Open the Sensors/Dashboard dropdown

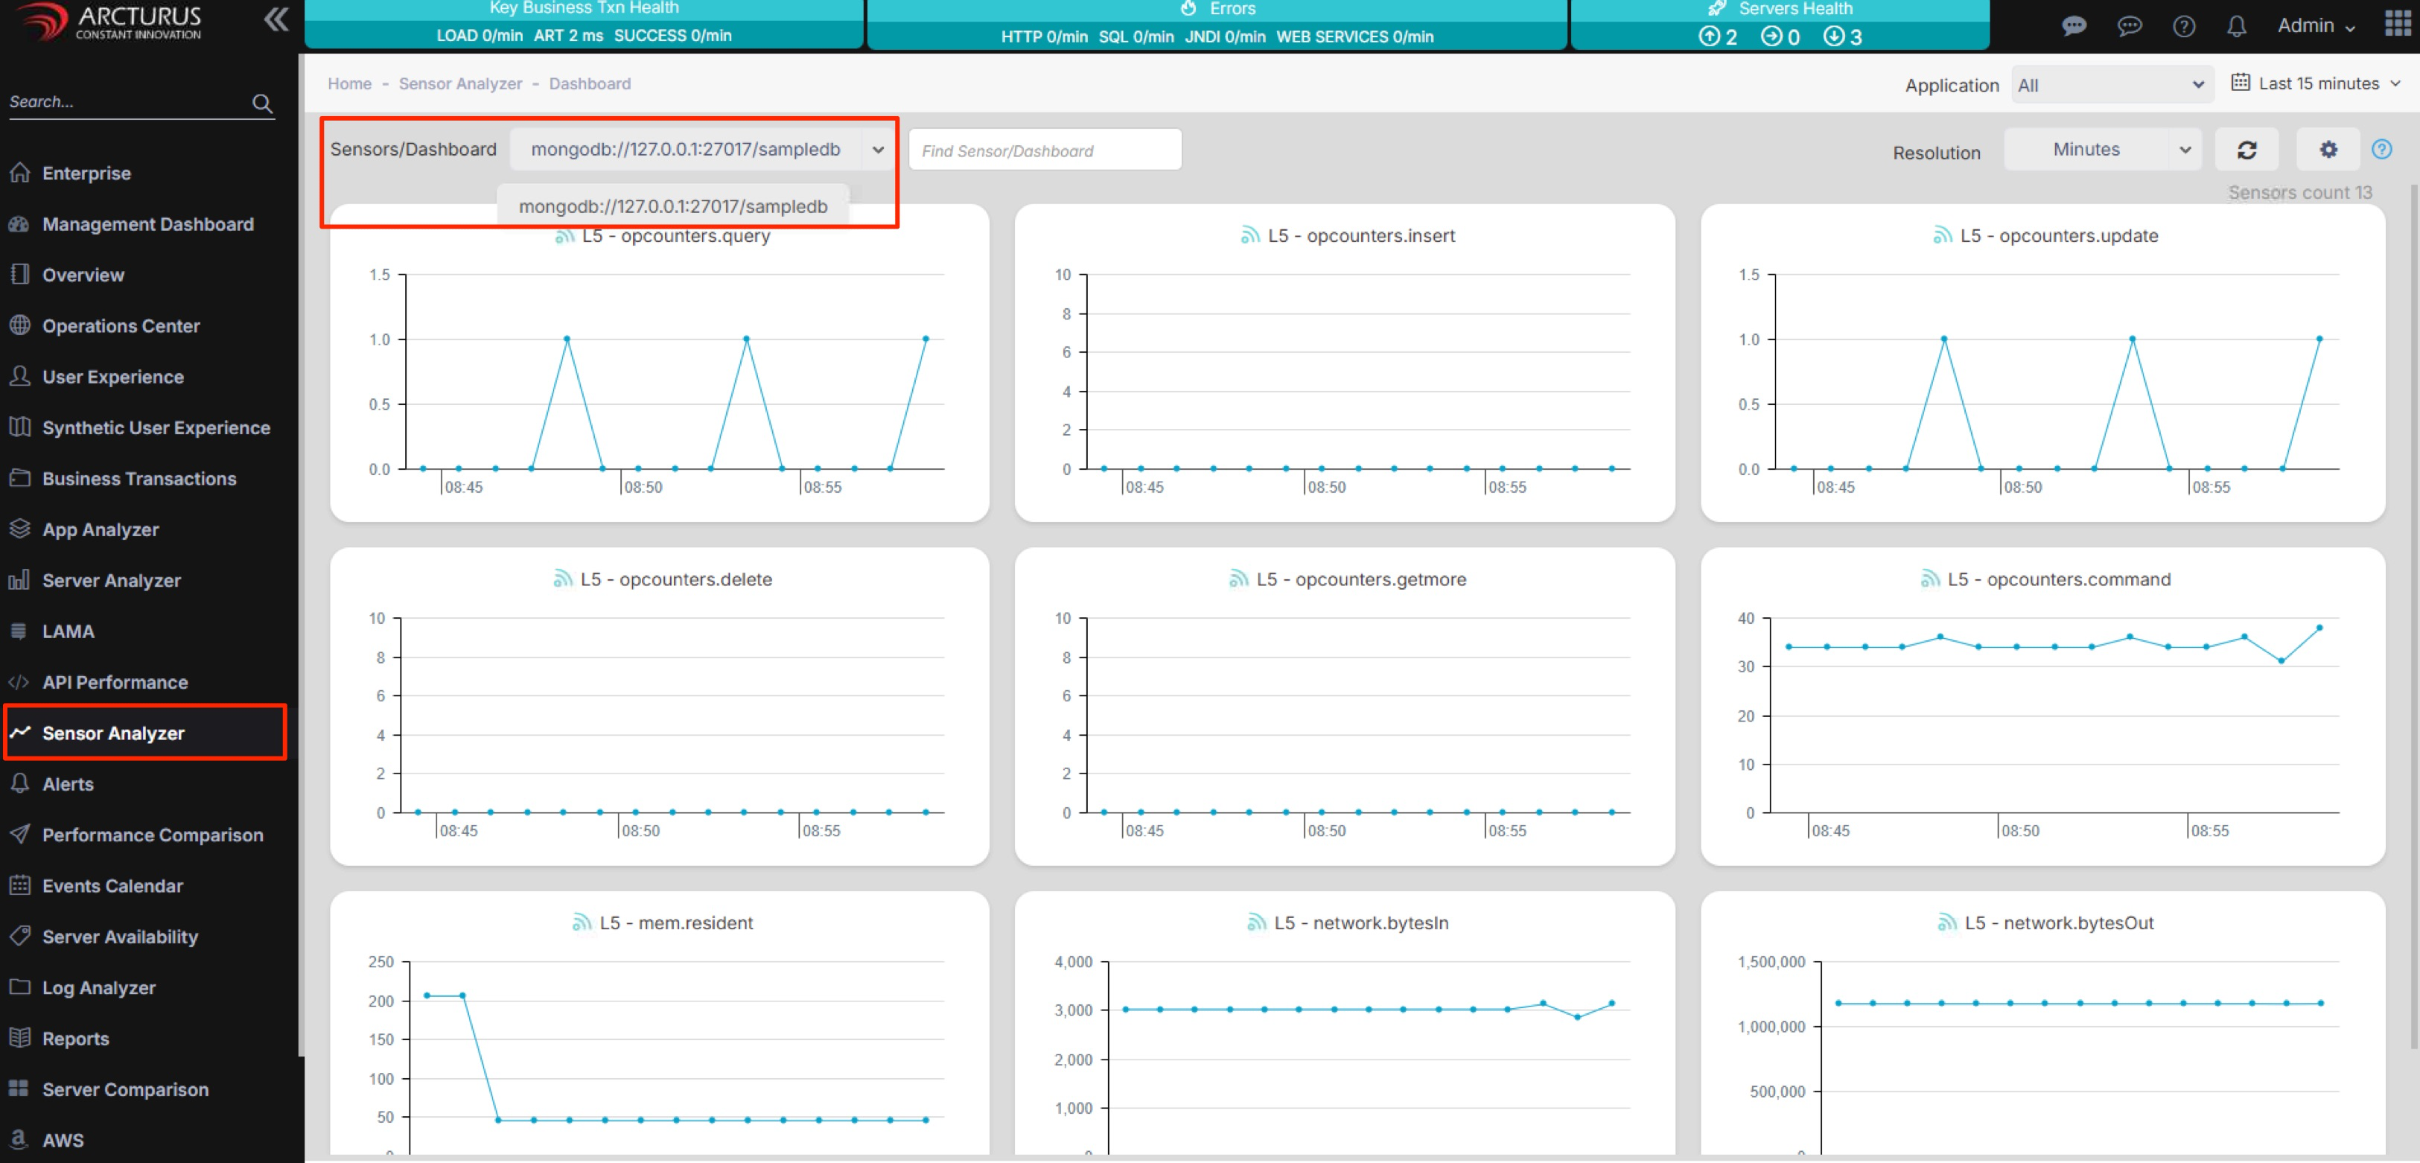tap(700, 150)
